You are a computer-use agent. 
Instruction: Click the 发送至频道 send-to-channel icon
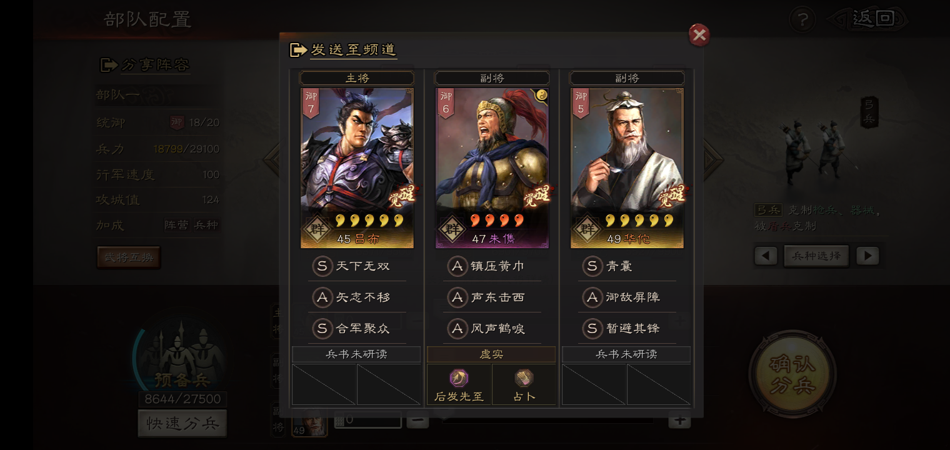[x=298, y=49]
